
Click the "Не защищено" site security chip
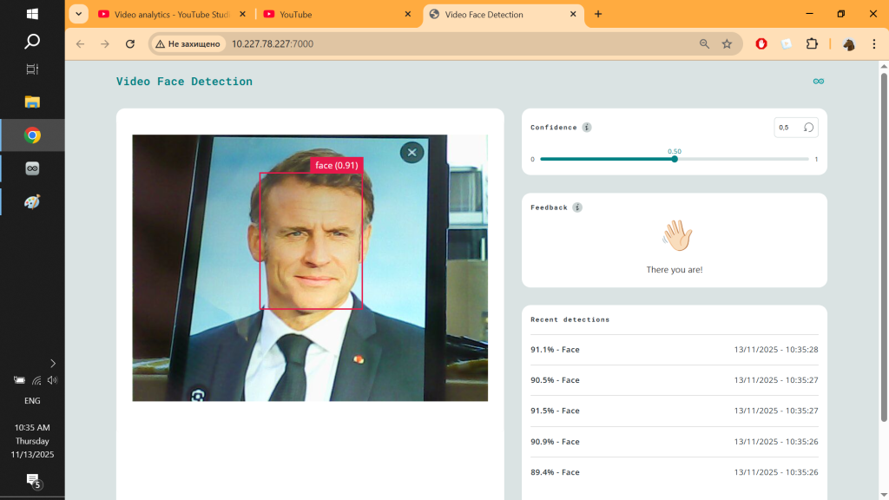pos(189,44)
